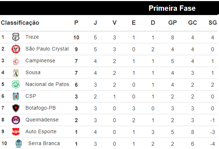Click the CSP team crest icon
The image size is (219, 149).
point(15,96)
